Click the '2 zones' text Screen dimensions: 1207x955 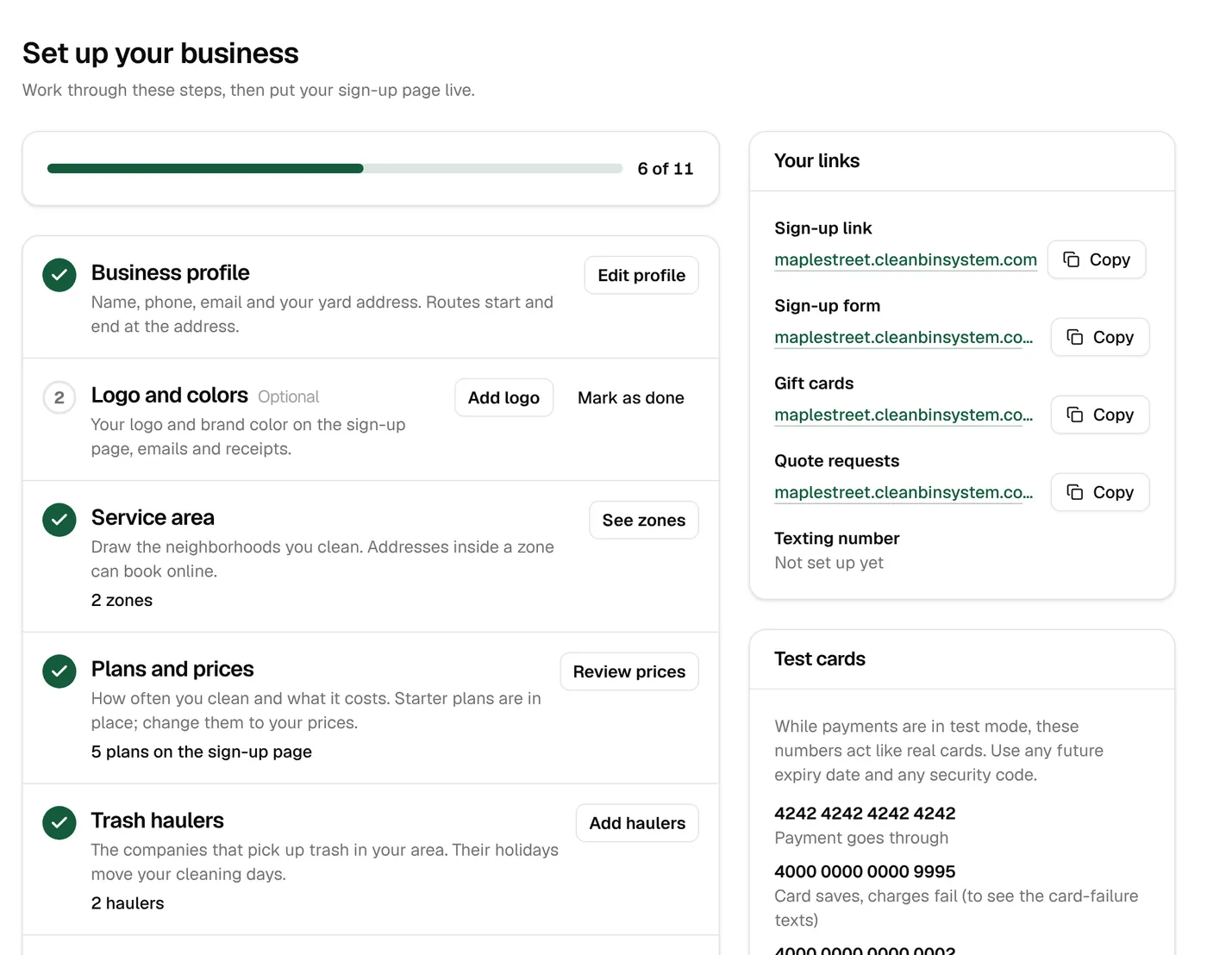[x=122, y=600]
